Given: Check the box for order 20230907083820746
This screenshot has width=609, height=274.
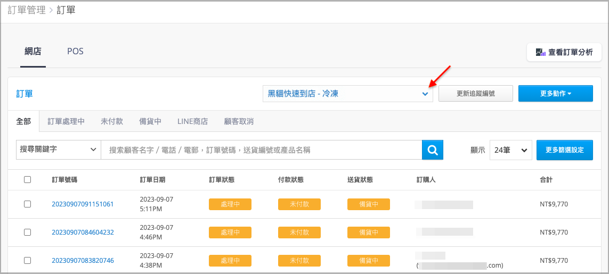Looking at the screenshot, I should point(27,260).
